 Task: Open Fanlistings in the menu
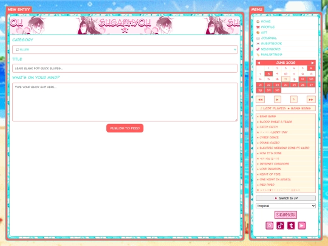point(272,55)
